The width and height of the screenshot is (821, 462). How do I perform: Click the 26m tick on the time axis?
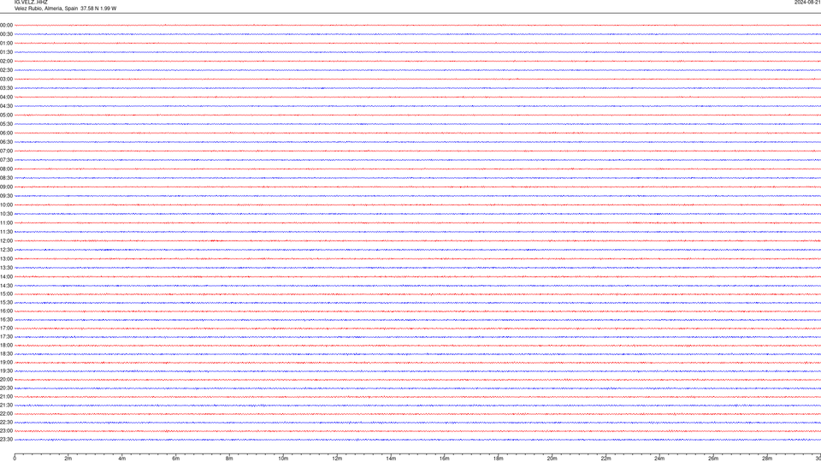pyautogui.click(x=713, y=459)
